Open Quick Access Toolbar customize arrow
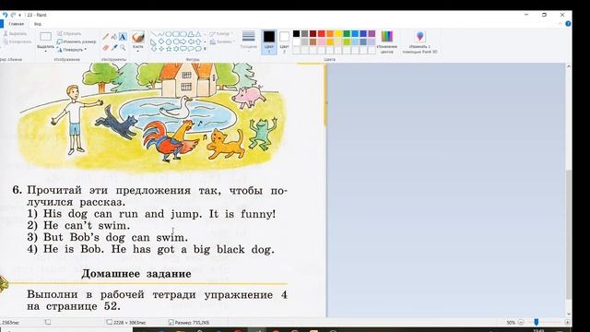The image size is (590, 332). click(x=20, y=15)
